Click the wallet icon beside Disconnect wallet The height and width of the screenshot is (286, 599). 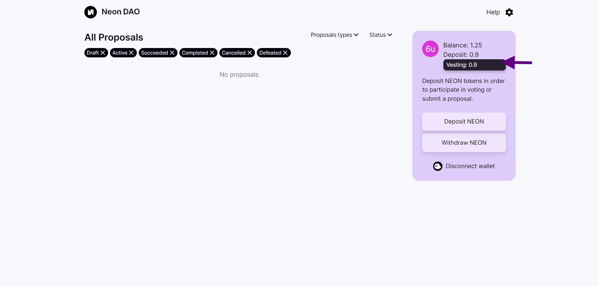[438, 166]
